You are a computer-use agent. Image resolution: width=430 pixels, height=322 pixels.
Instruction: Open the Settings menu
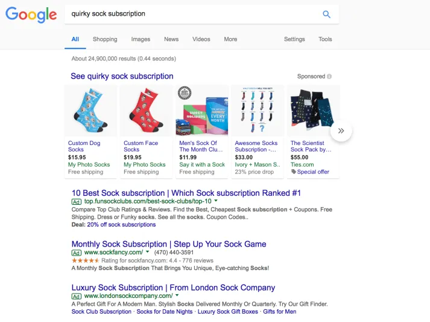[294, 39]
